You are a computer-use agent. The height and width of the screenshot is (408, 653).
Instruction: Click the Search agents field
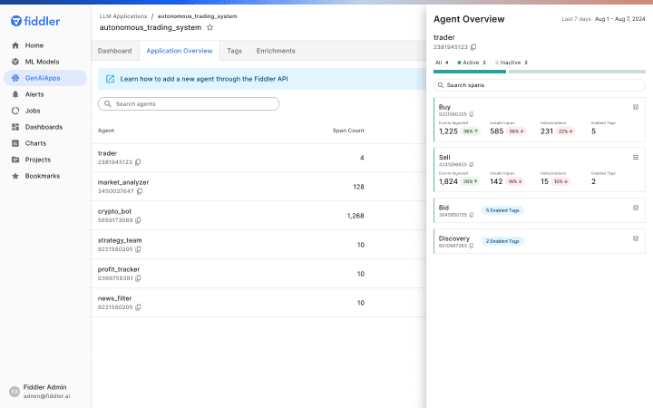tap(189, 104)
